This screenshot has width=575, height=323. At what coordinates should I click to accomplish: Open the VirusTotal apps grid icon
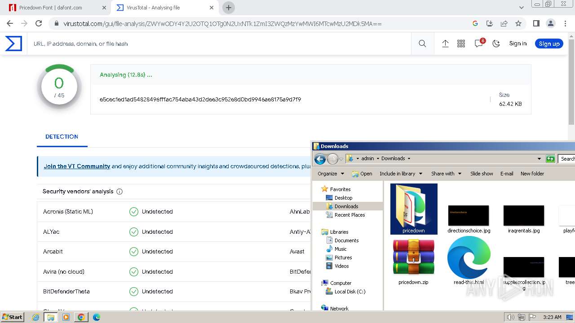[461, 44]
